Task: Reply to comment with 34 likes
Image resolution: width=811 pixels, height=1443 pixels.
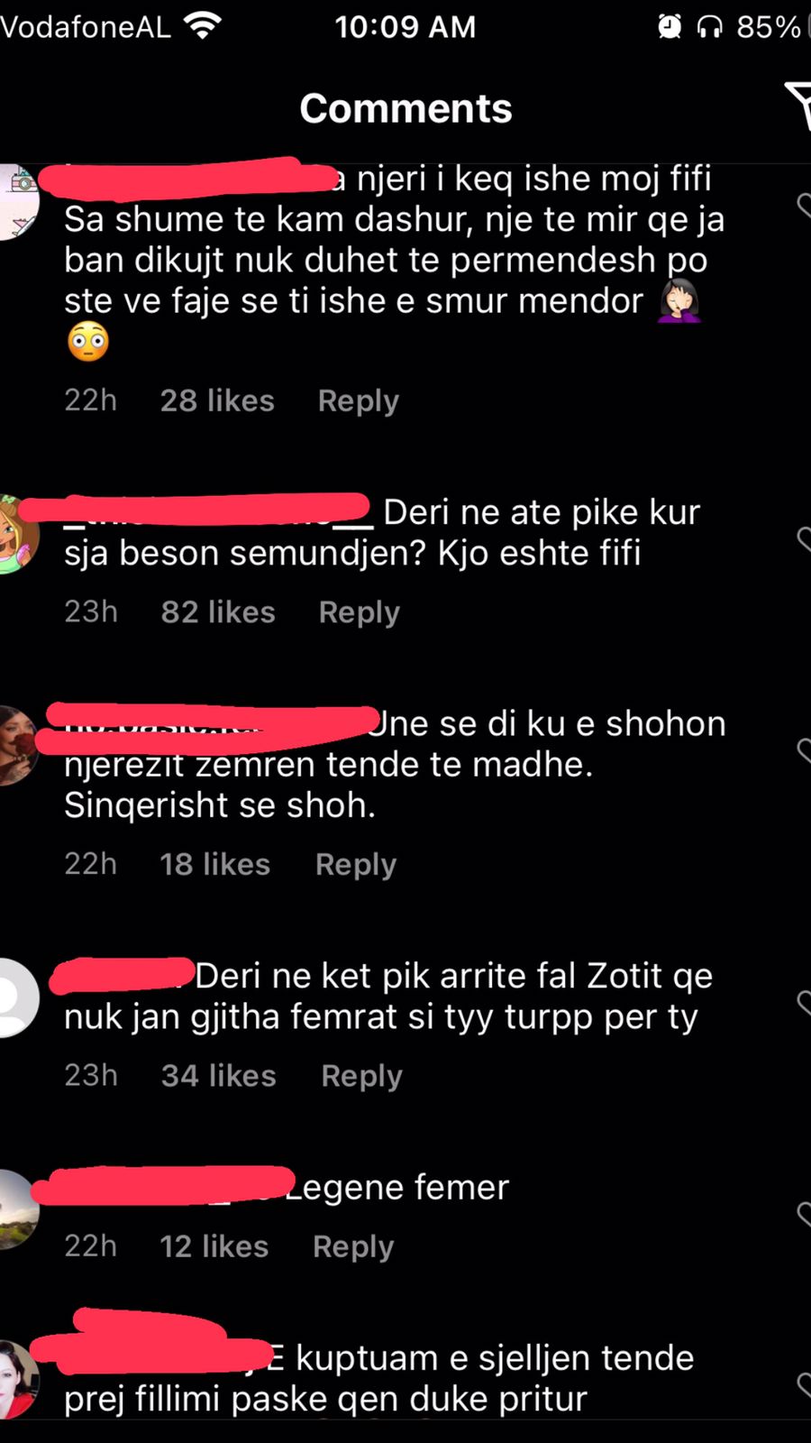Action: click(361, 1075)
